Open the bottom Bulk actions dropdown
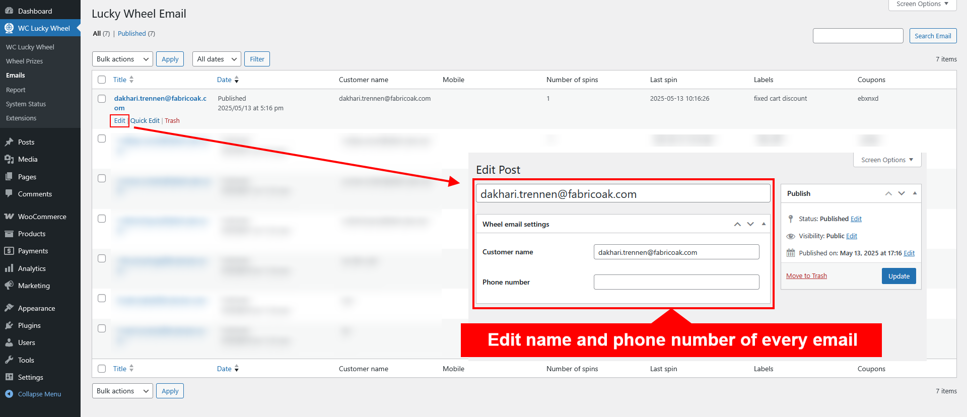The image size is (967, 417). tap(122, 391)
